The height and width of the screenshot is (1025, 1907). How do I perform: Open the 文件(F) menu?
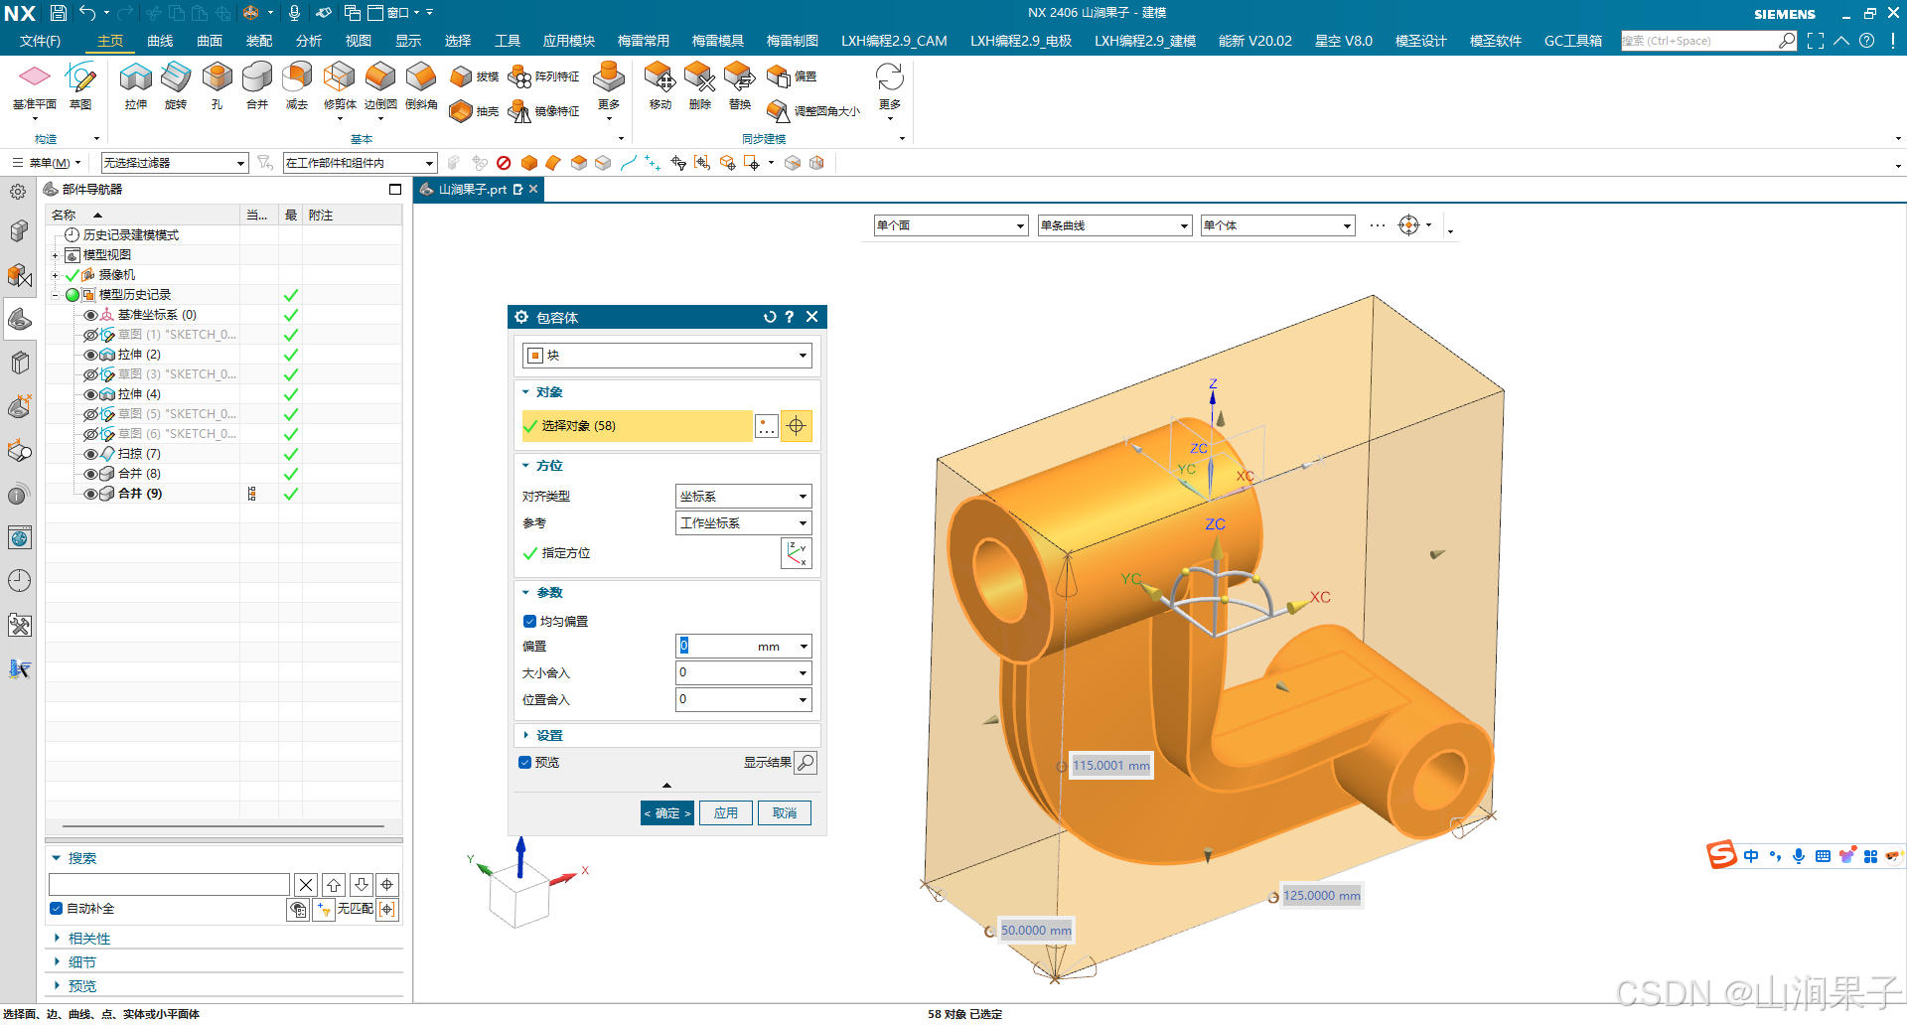[40, 41]
